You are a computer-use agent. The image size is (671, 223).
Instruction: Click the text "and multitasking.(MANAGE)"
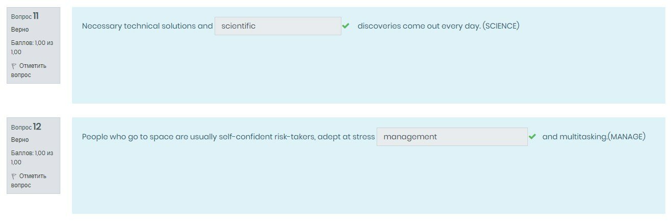click(594, 137)
